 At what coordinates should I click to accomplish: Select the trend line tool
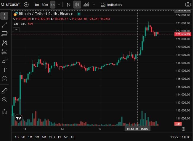point(4,25)
